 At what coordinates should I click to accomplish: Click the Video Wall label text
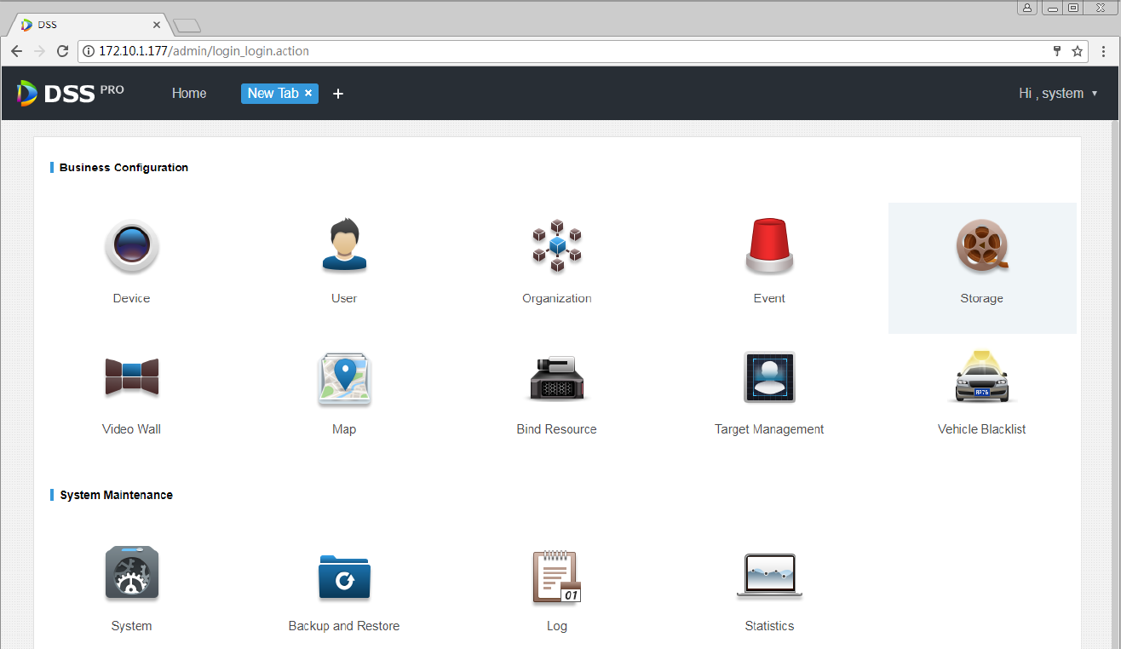tap(131, 429)
